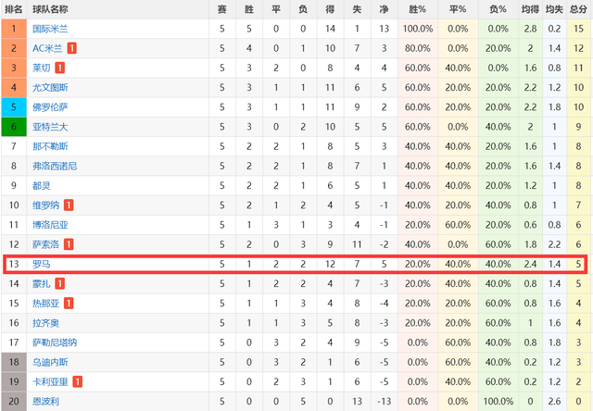
Task: Click the 球队名称 column header
Action: tap(50, 9)
